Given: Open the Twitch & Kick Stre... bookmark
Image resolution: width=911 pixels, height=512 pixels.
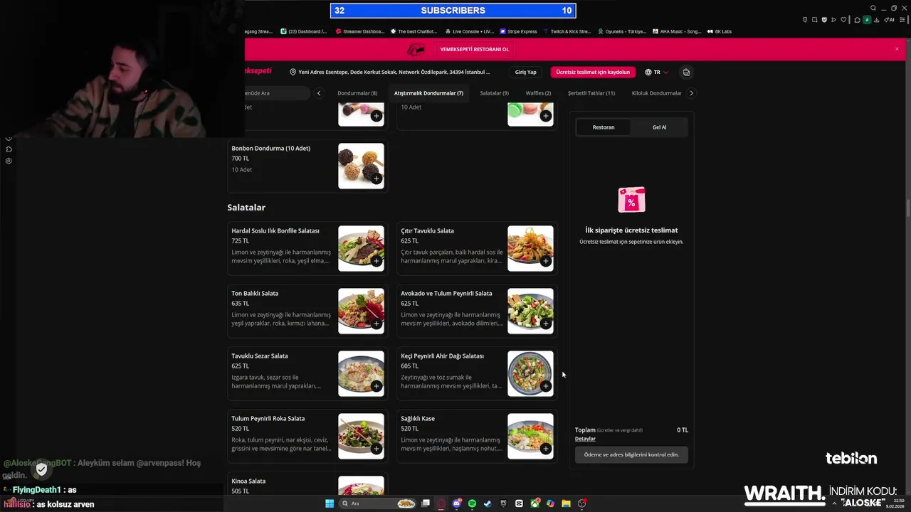Looking at the screenshot, I should point(567,31).
